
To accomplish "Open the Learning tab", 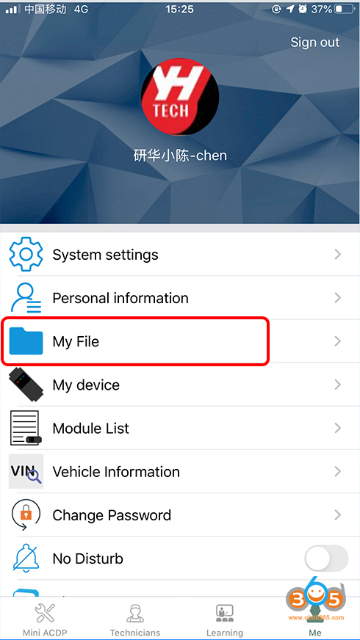I will (x=225, y=619).
